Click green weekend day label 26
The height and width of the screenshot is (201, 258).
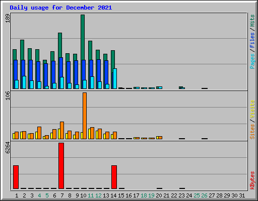pos(204,195)
